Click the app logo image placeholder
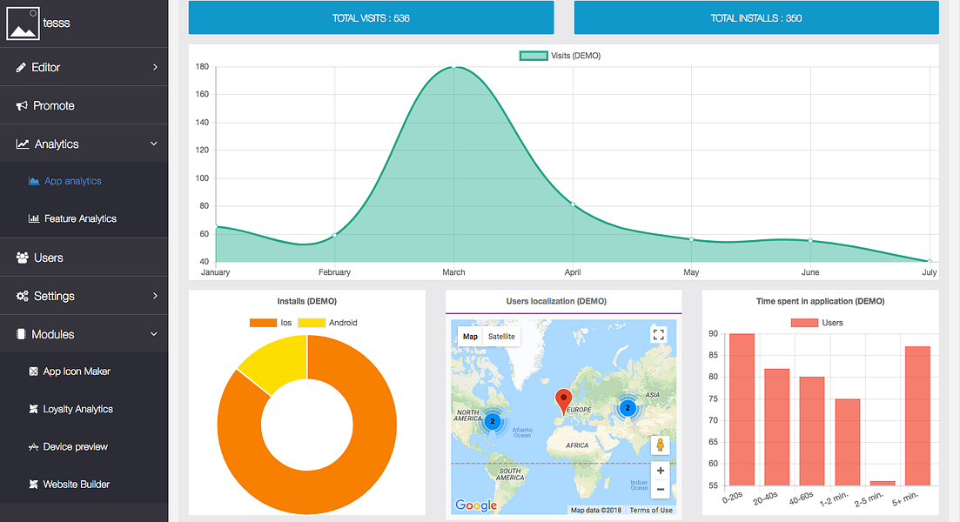The width and height of the screenshot is (960, 522). (23, 23)
